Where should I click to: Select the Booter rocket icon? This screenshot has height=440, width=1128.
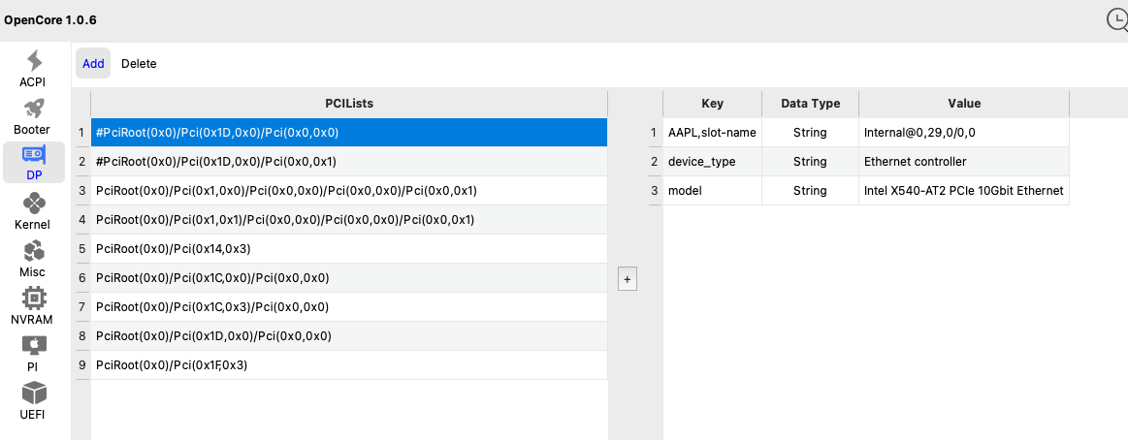(33, 108)
